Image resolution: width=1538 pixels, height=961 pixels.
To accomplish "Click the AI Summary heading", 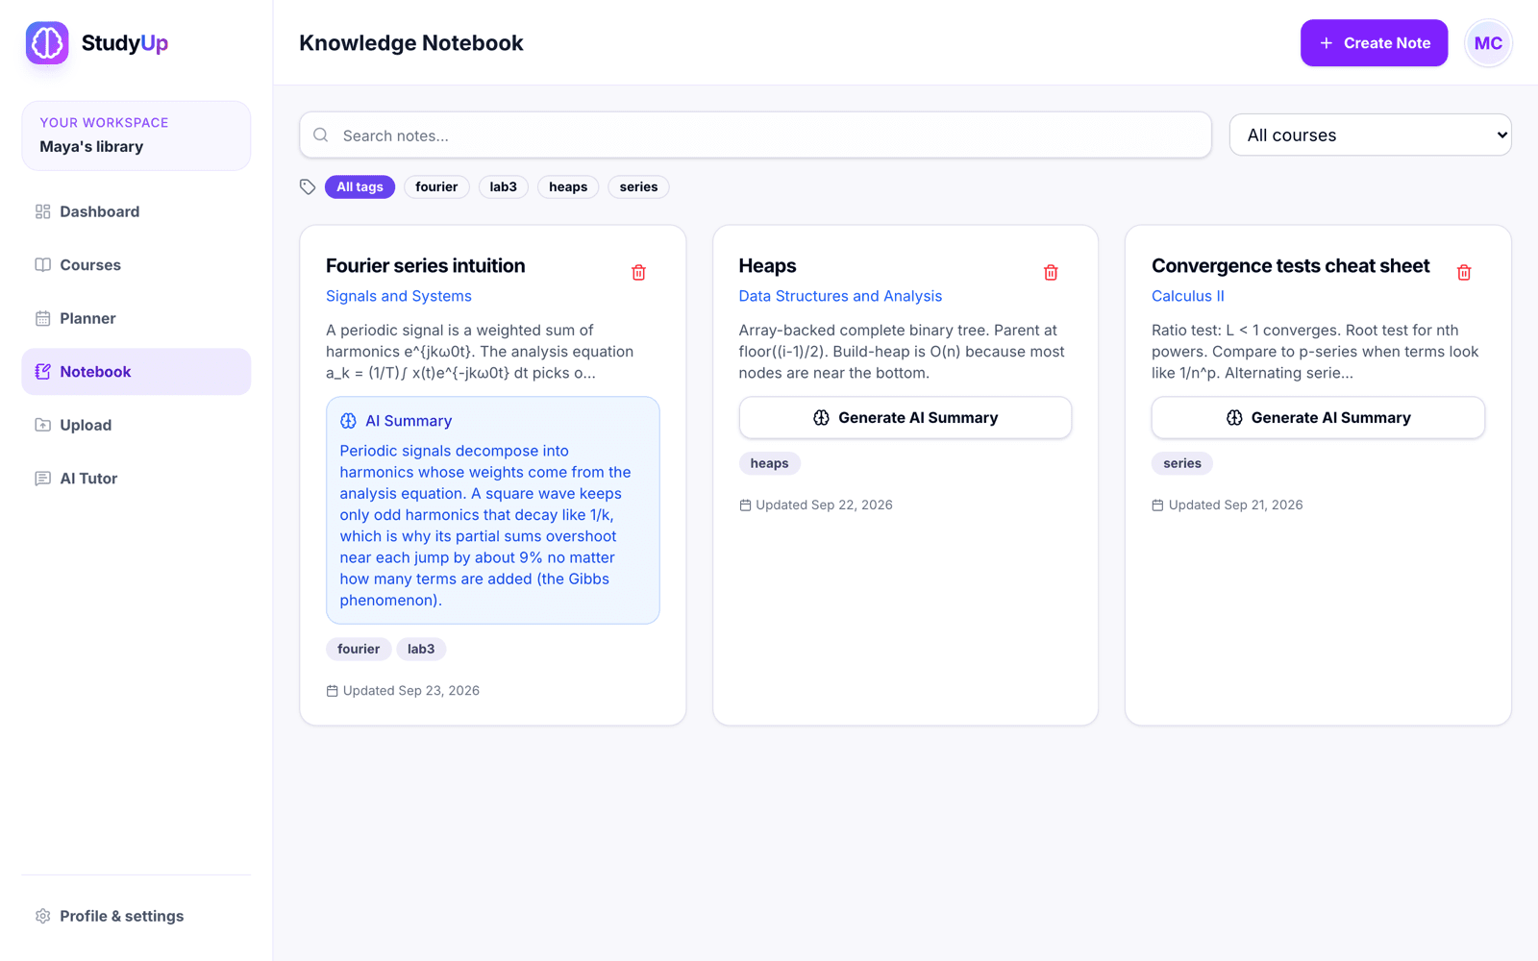I will point(409,421).
